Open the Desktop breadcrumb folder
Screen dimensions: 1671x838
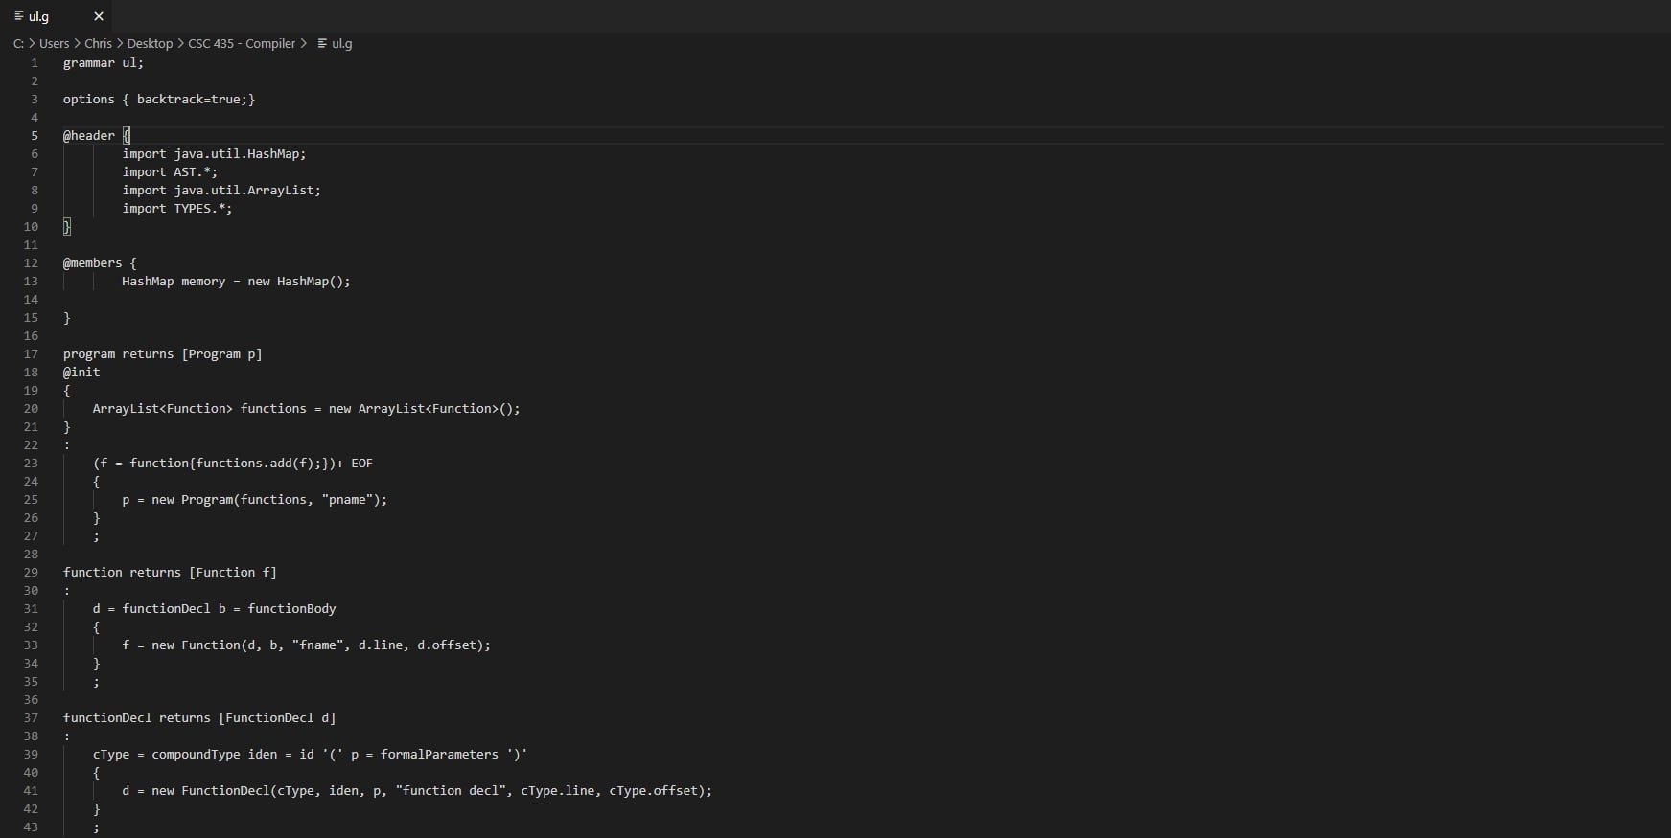(x=150, y=44)
